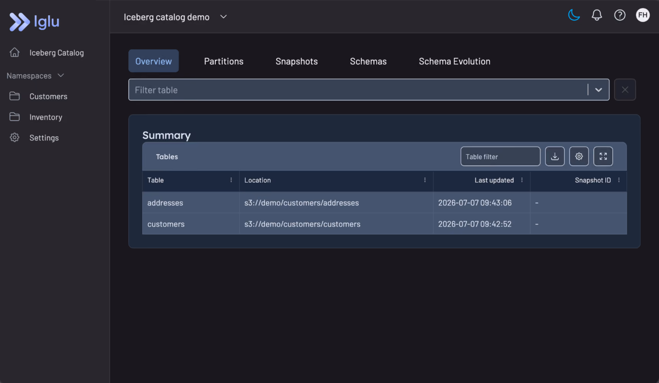Open Table column options menu
The height and width of the screenshot is (383, 659).
click(x=231, y=180)
